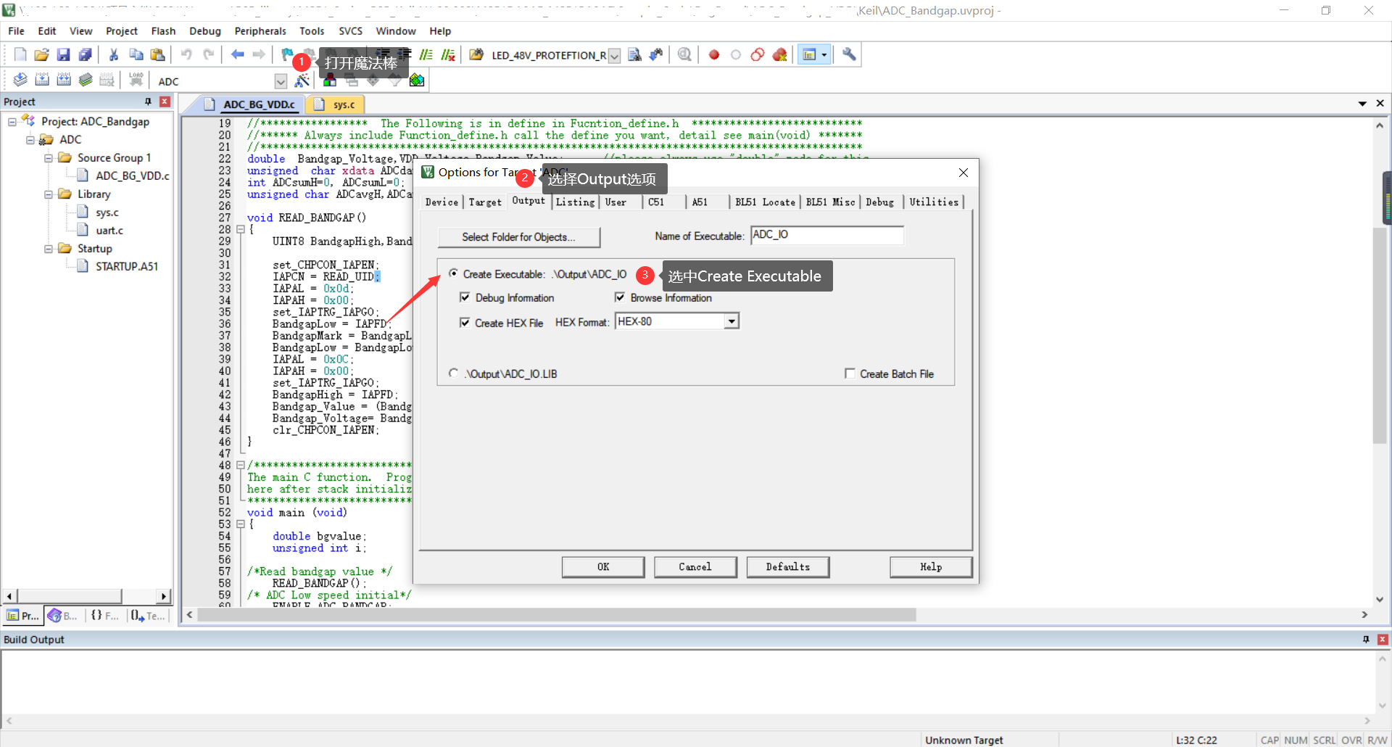Insert breakpoint red dot icon

click(714, 55)
